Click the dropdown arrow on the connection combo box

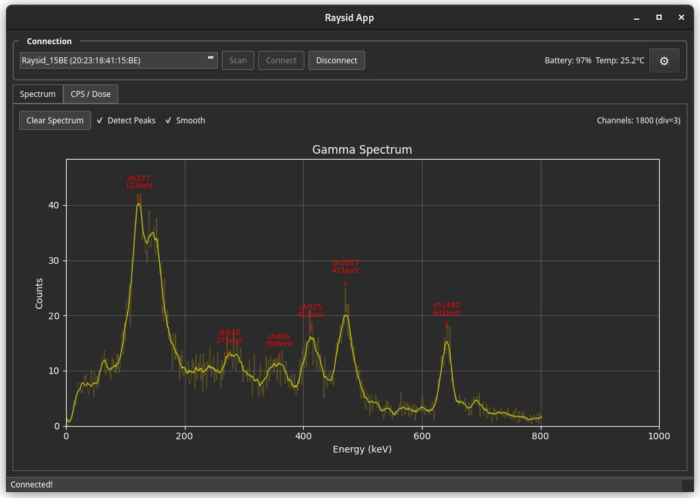(212, 59)
